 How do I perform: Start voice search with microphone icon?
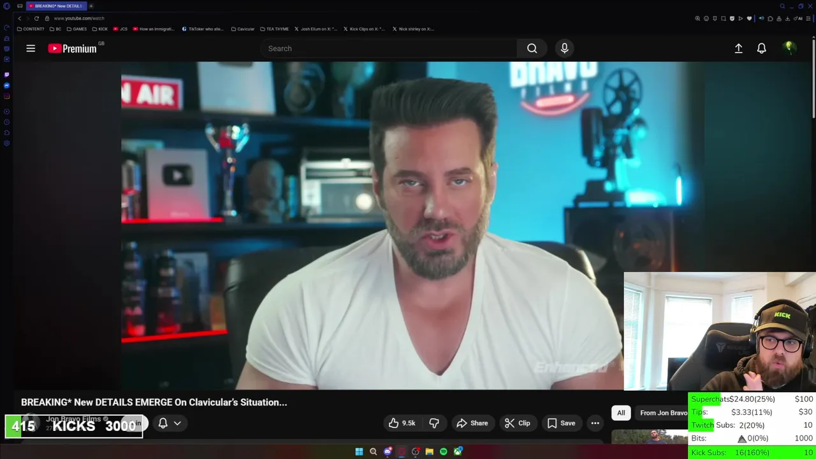564,48
